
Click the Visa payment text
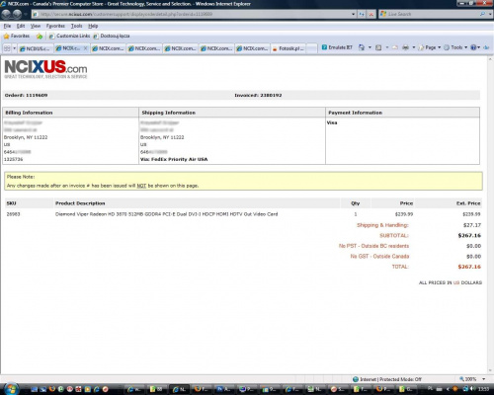[332, 122]
